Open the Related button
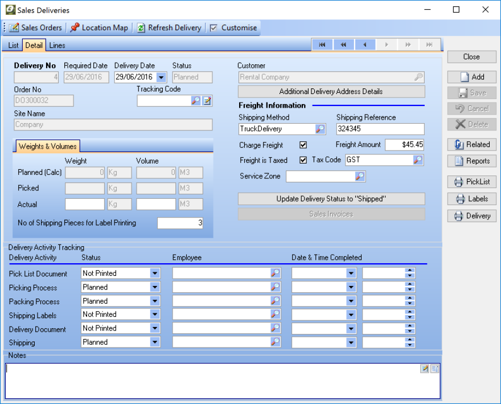 pyautogui.click(x=471, y=145)
